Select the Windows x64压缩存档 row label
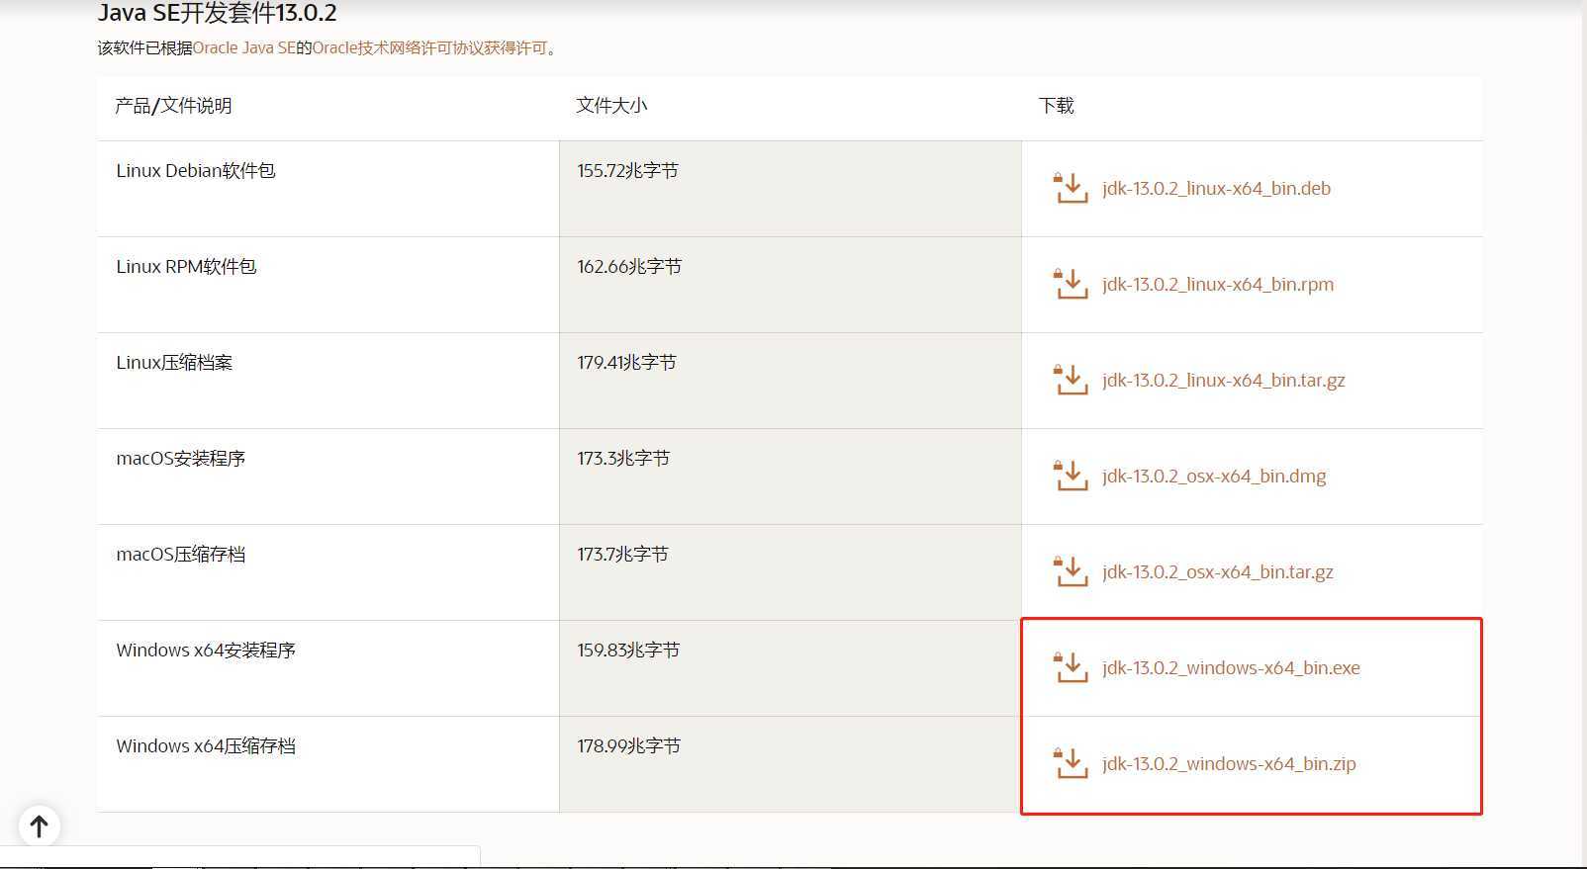The height and width of the screenshot is (869, 1587). click(206, 745)
